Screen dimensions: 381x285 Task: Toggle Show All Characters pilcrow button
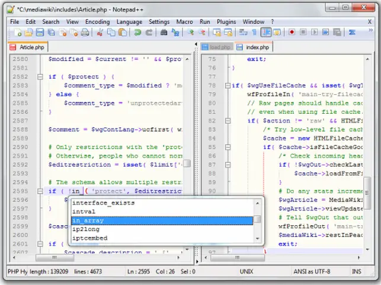[x=254, y=33]
